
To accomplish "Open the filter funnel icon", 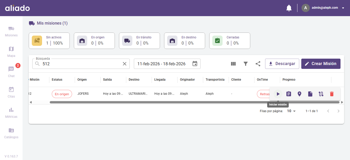I will (x=246, y=64).
